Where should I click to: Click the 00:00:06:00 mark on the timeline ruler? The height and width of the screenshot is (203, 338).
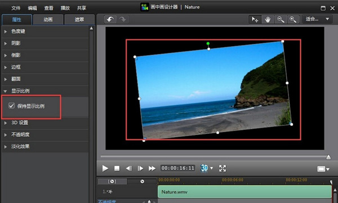(x=232, y=180)
